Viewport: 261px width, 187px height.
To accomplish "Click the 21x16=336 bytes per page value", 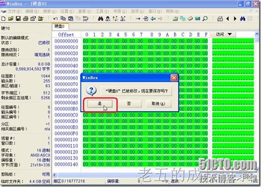I will tap(40, 165).
